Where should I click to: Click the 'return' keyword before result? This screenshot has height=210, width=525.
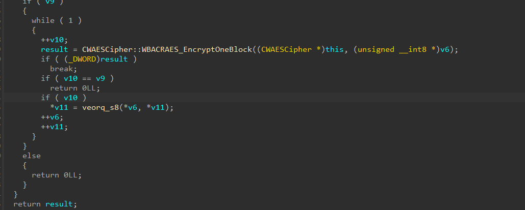coord(27,204)
